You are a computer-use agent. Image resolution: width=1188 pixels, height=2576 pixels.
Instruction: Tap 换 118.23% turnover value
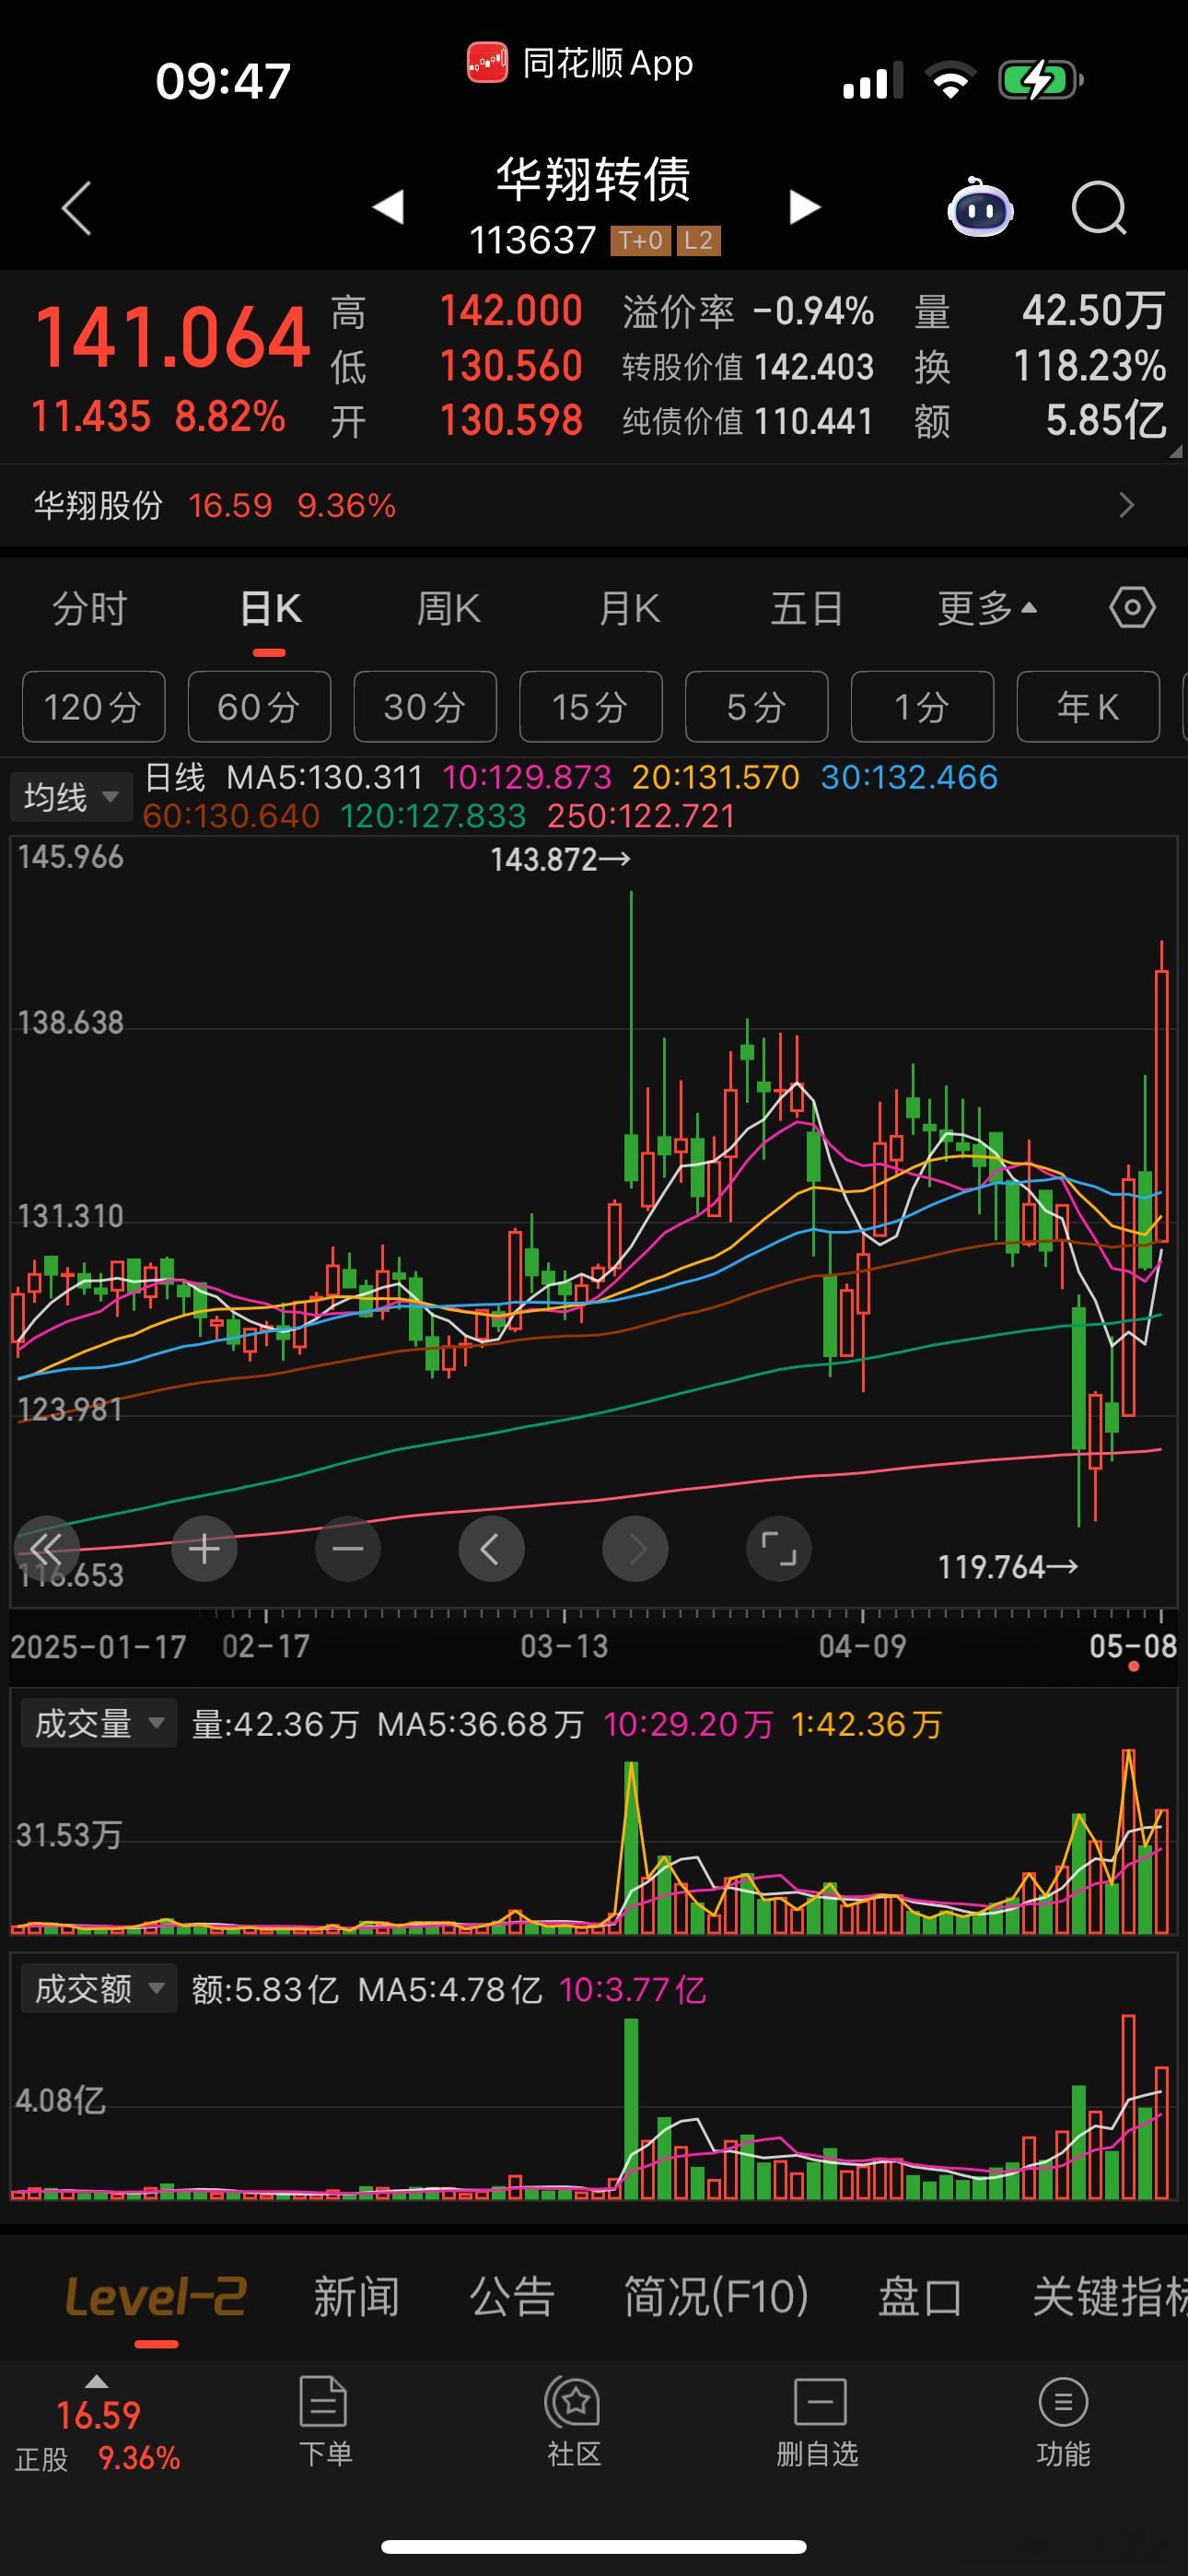1089,366
